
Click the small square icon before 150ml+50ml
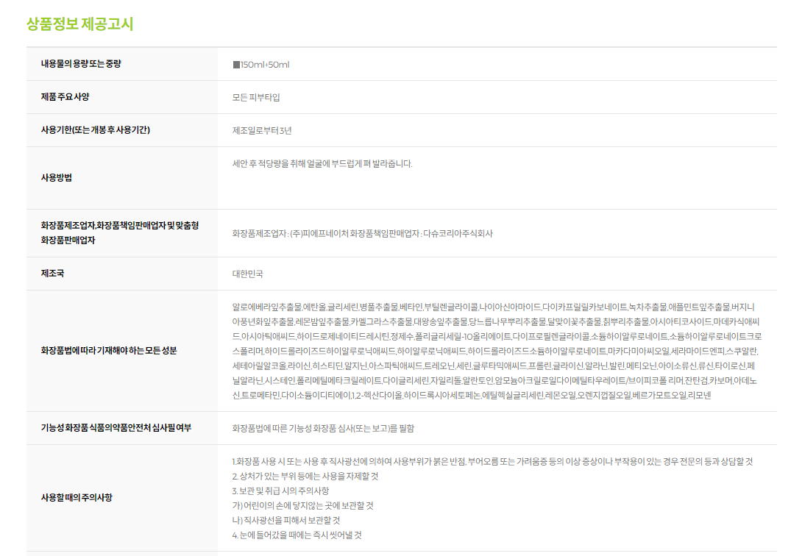point(236,65)
